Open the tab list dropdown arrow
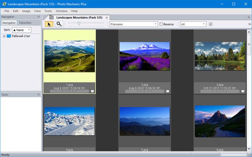The height and width of the screenshot is (157, 252). tap(248, 17)
